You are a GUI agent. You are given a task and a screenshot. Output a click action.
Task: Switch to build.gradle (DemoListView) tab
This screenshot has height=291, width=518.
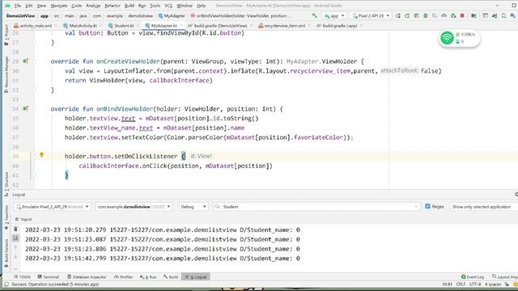218,25
